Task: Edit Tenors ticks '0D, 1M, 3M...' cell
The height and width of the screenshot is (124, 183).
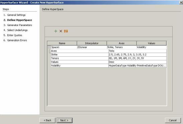Action: click(138, 58)
